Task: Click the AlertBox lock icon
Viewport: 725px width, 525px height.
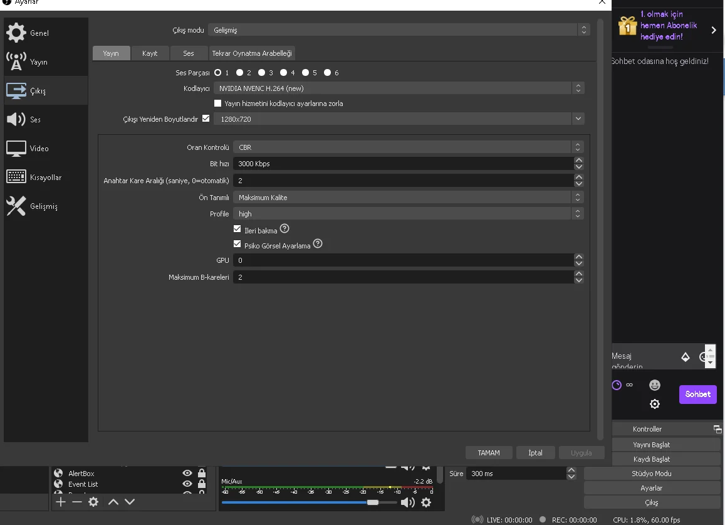Action: coord(202,473)
